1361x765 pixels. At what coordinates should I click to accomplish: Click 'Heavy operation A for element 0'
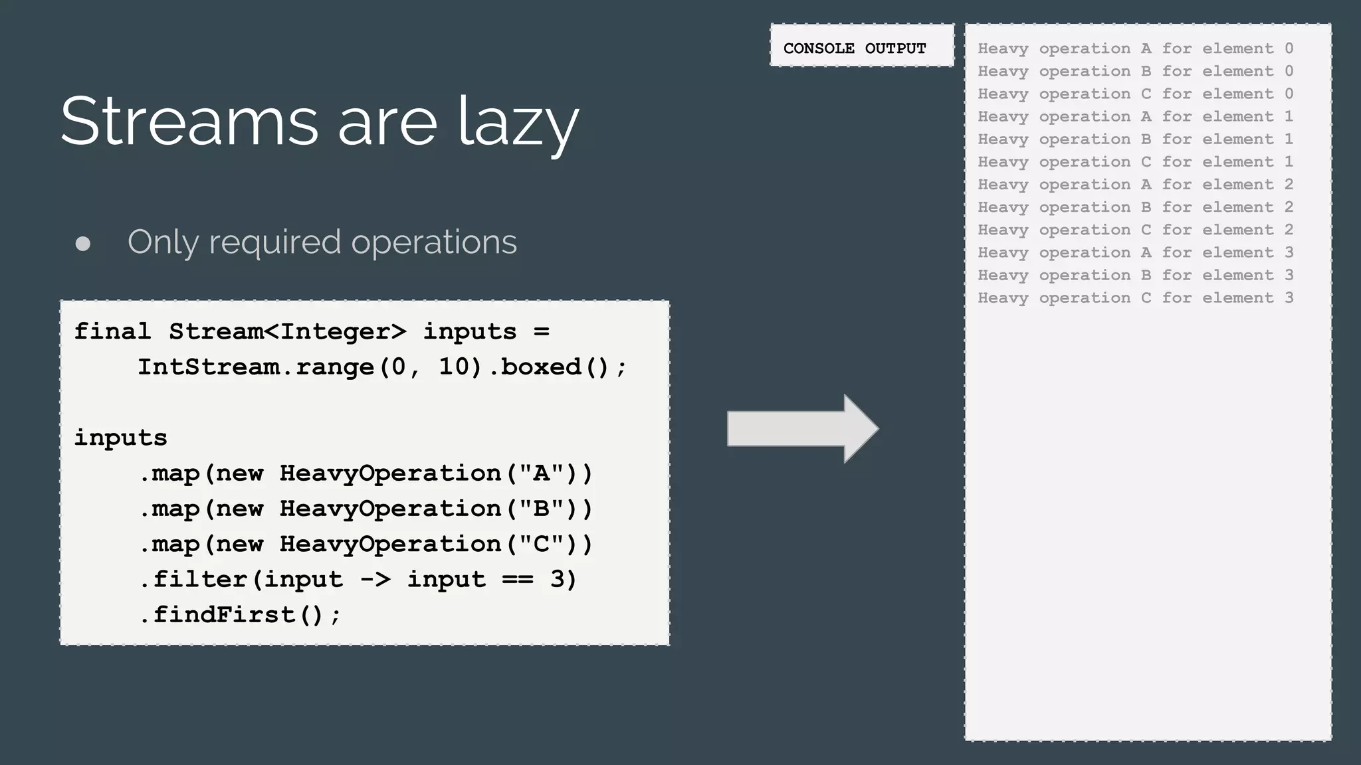(1136, 48)
